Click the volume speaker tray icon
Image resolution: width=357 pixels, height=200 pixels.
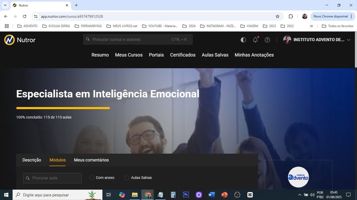coord(312,195)
